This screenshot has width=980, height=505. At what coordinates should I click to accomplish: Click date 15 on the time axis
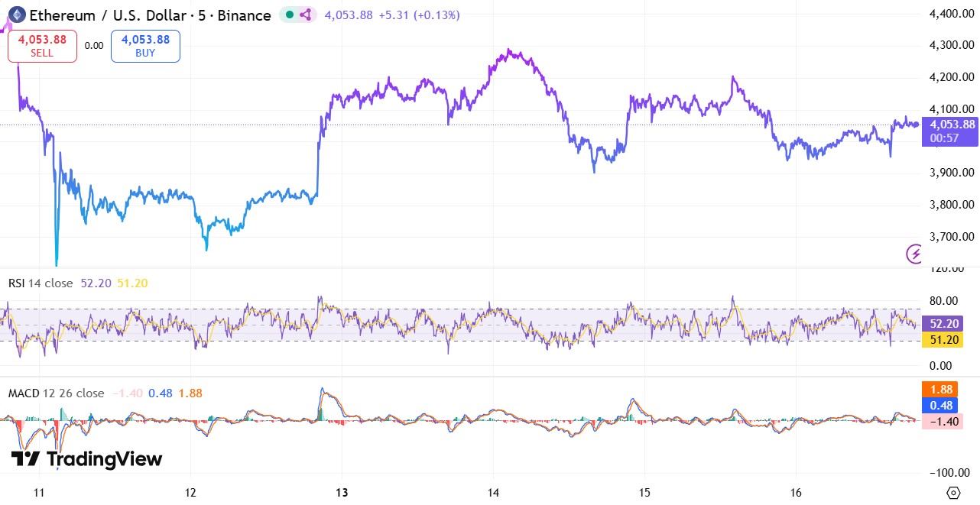[644, 492]
